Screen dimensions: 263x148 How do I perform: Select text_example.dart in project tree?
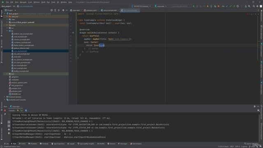click(20, 68)
